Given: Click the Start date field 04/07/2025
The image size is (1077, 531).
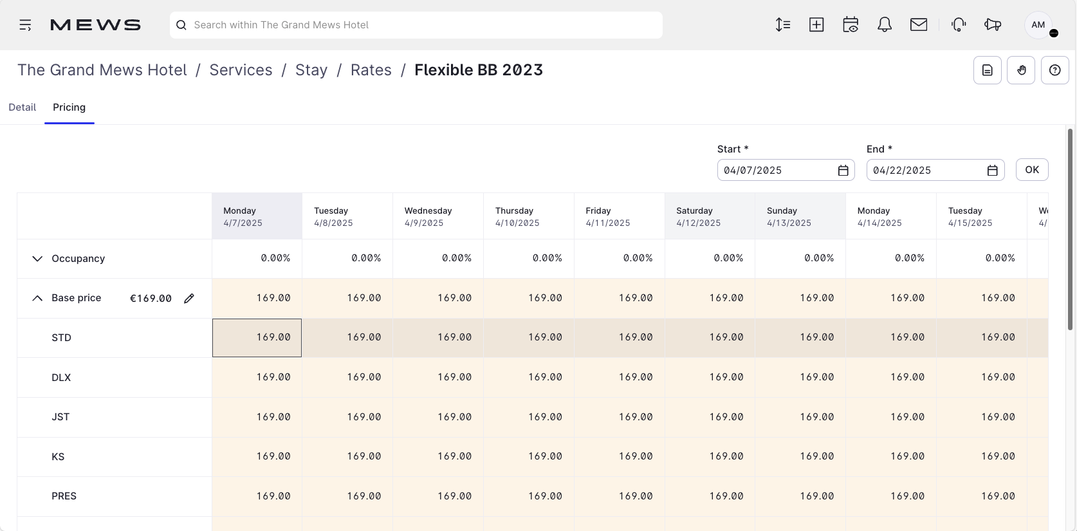Looking at the screenshot, I should coord(786,170).
